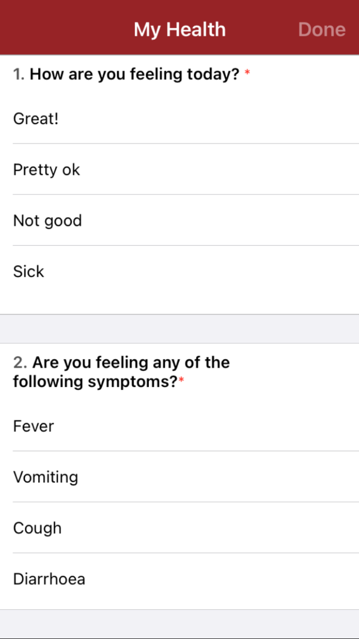Screen dimensions: 359x639
Task: Click the gray area below Diarrhoea
Action: (x=179, y=624)
